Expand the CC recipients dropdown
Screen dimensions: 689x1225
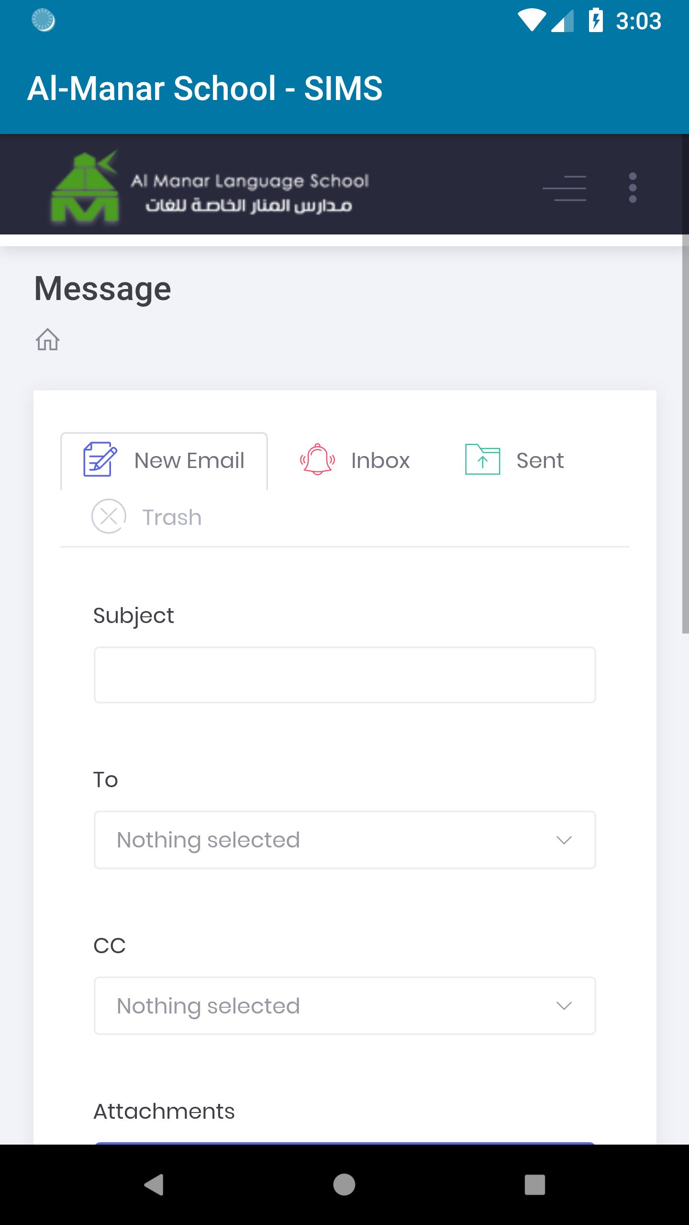(x=344, y=1006)
